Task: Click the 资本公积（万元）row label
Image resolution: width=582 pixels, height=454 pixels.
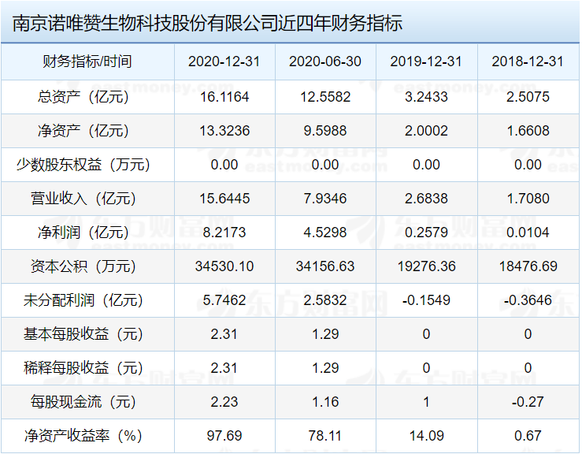Action: click(x=87, y=266)
